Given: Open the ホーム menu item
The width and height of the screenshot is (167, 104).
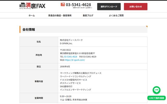Looking at the screenshot, I should [x=32, y=16].
